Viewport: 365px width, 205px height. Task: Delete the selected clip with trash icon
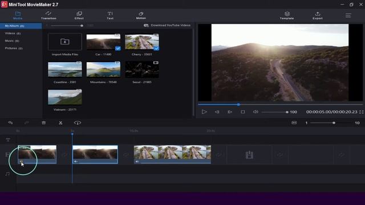click(x=43, y=123)
